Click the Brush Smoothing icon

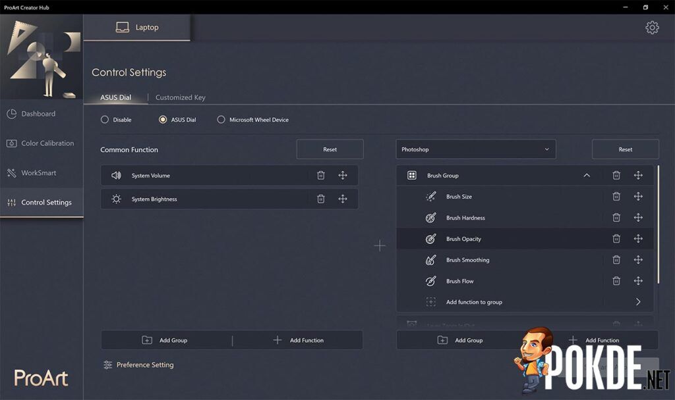(431, 259)
